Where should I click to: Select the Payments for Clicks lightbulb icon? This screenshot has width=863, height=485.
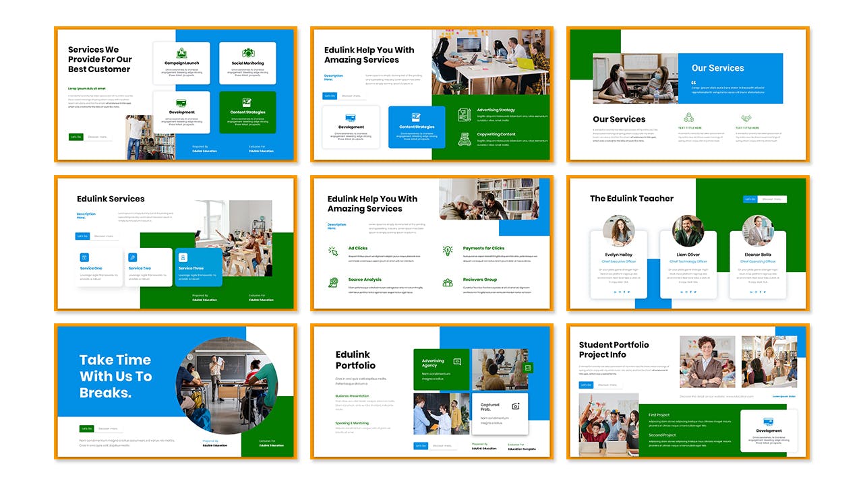(x=448, y=251)
